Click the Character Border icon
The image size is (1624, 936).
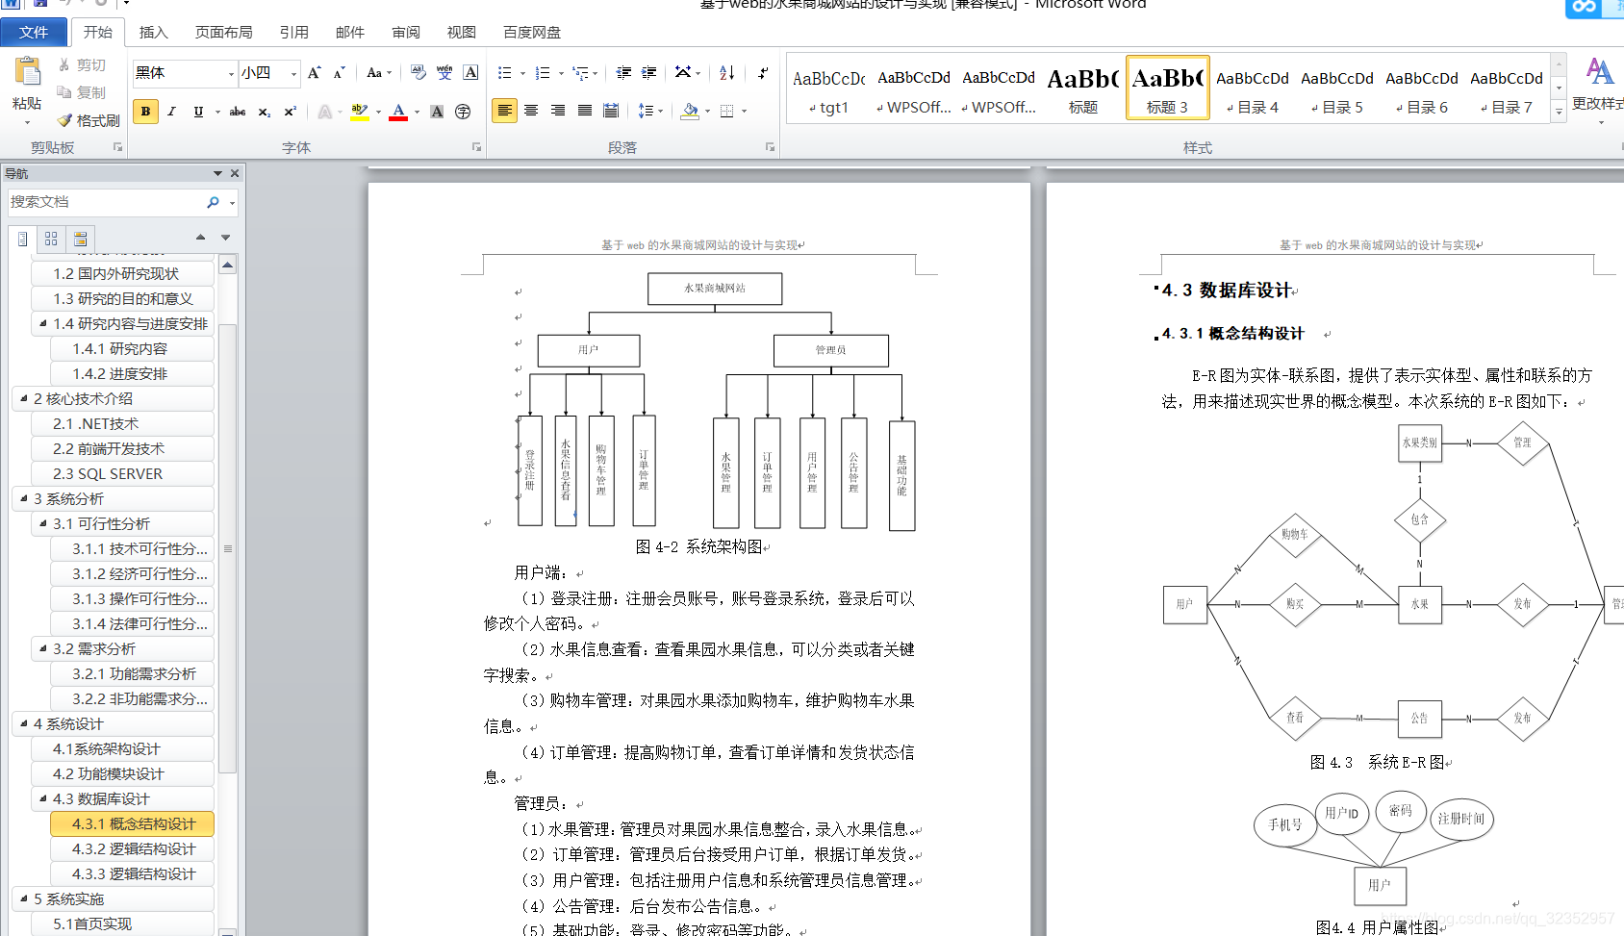tap(470, 73)
